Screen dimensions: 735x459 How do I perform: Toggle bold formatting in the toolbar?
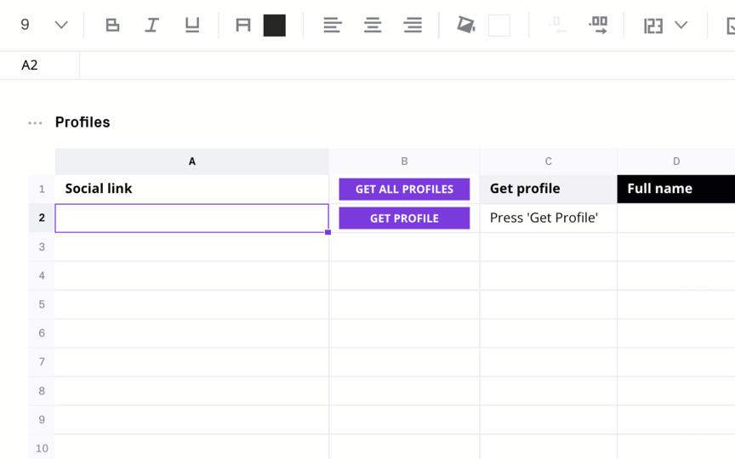(x=112, y=25)
